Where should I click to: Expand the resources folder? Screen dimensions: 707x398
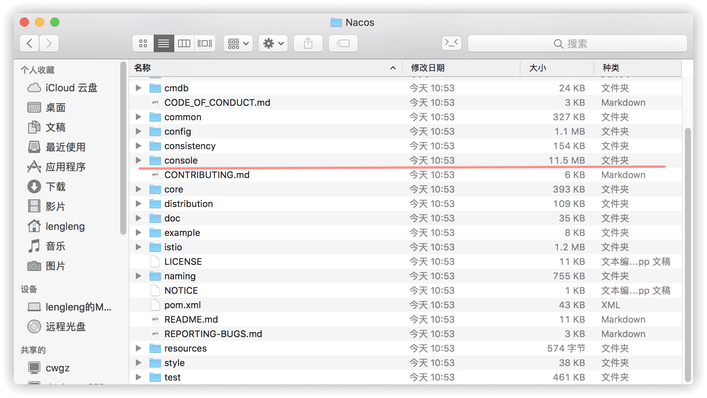139,348
